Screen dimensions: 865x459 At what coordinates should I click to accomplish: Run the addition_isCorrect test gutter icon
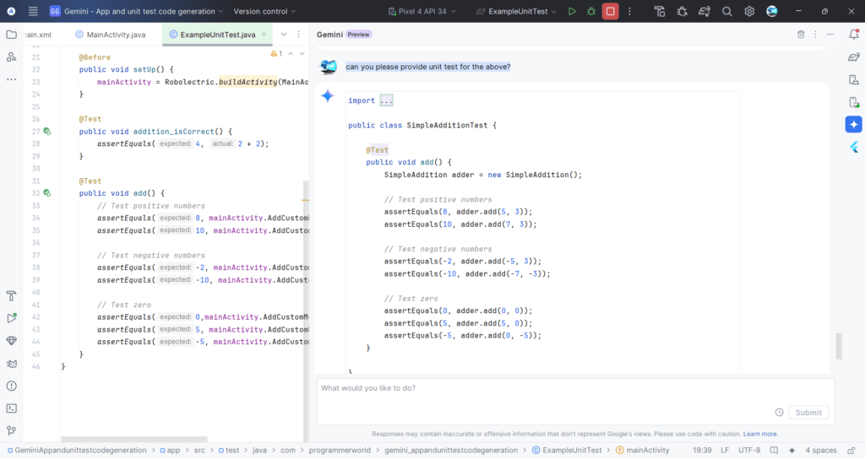point(47,131)
